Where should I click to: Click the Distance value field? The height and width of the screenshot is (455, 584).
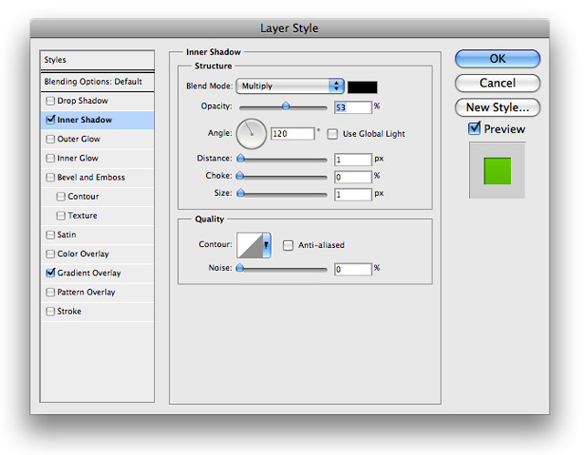tap(353, 160)
